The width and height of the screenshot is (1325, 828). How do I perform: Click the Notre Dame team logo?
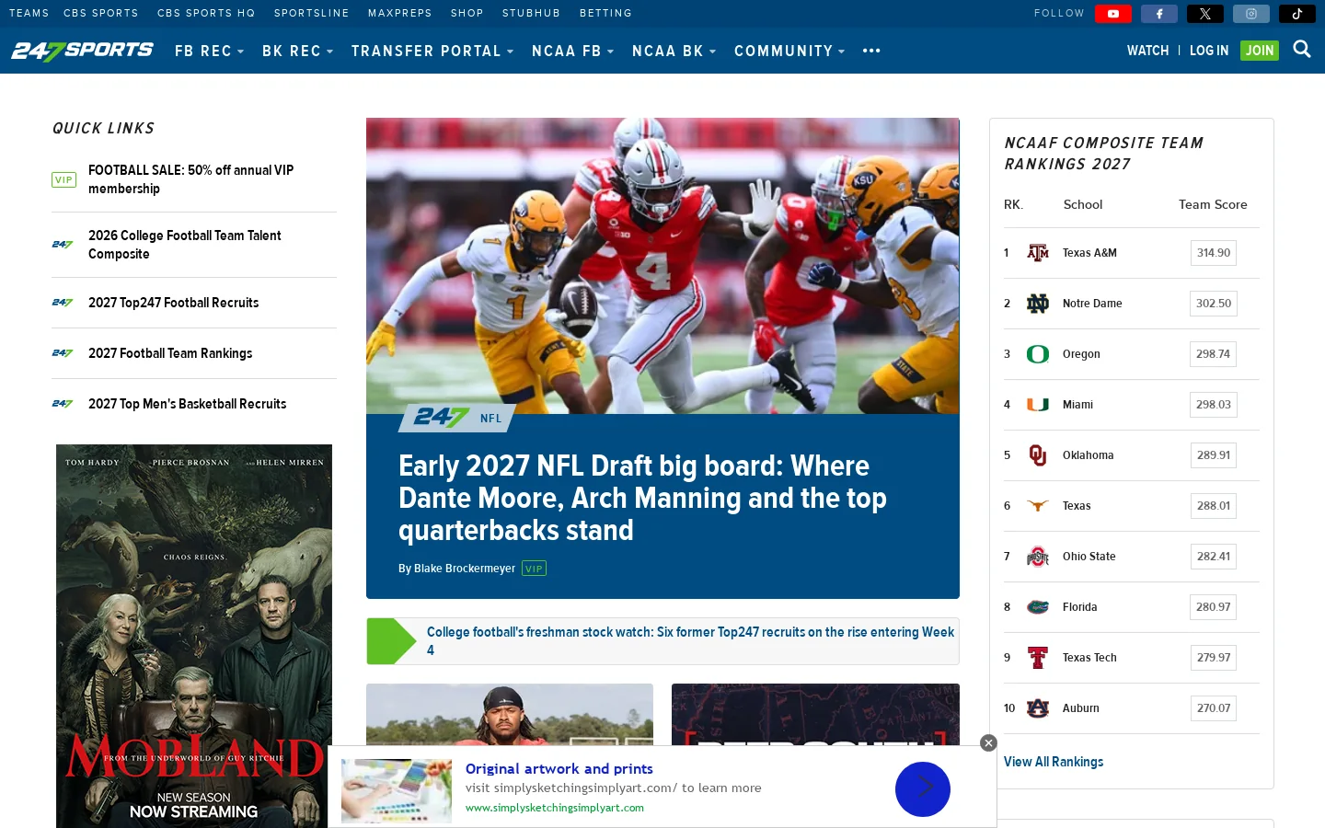click(x=1038, y=304)
